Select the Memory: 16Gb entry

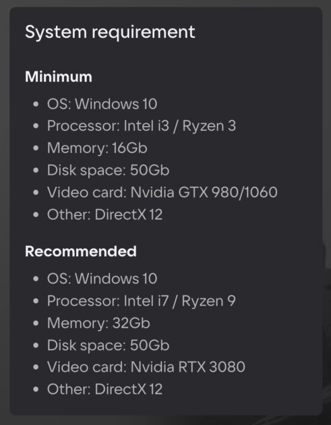97,148
